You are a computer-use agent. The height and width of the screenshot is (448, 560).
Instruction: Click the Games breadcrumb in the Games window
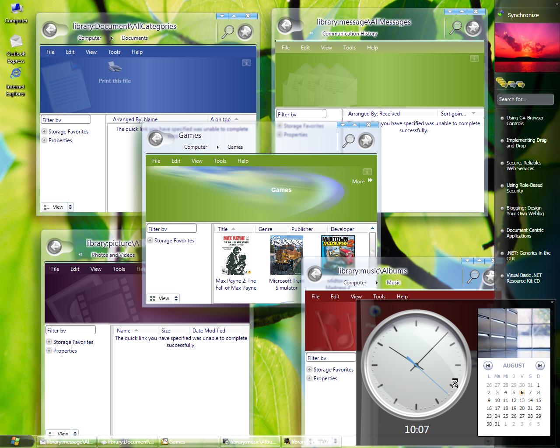[x=235, y=147]
